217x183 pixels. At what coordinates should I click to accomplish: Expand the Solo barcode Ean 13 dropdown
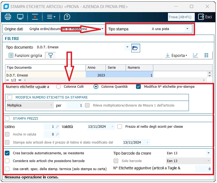208,161
